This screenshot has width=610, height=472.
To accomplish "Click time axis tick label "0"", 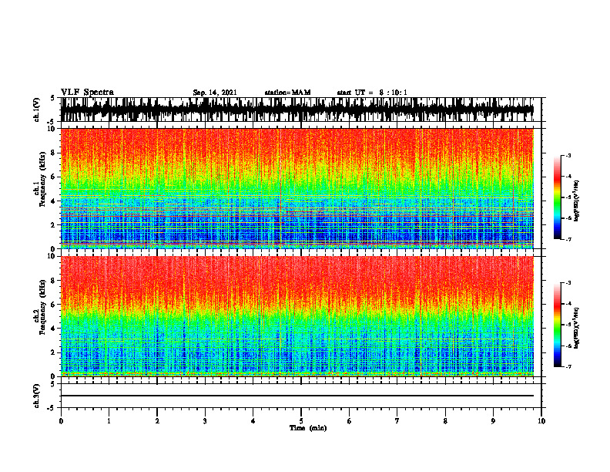I will click(x=61, y=421).
